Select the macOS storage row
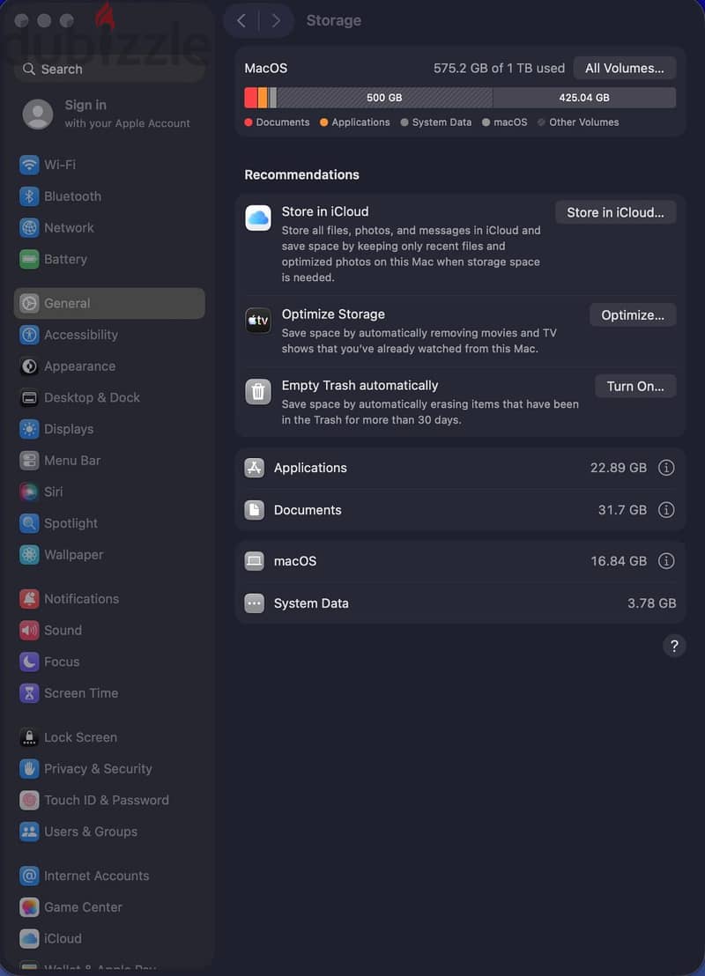This screenshot has height=976, width=705. pyautogui.click(x=460, y=561)
